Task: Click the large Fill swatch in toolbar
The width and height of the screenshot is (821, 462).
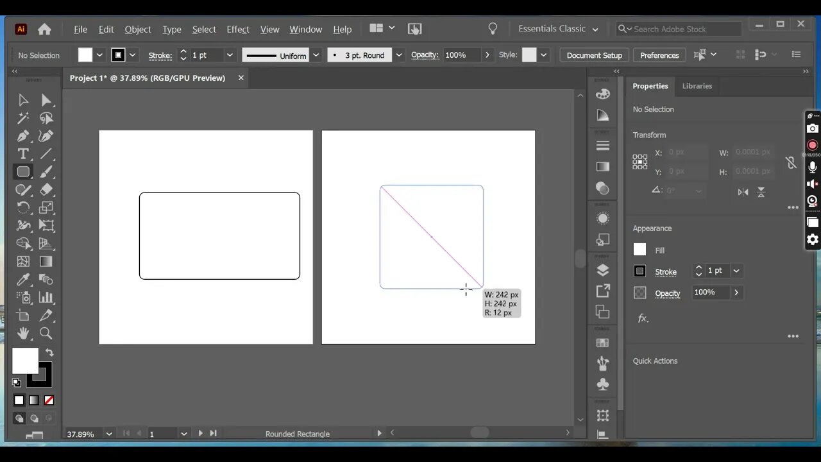Action: pyautogui.click(x=26, y=361)
